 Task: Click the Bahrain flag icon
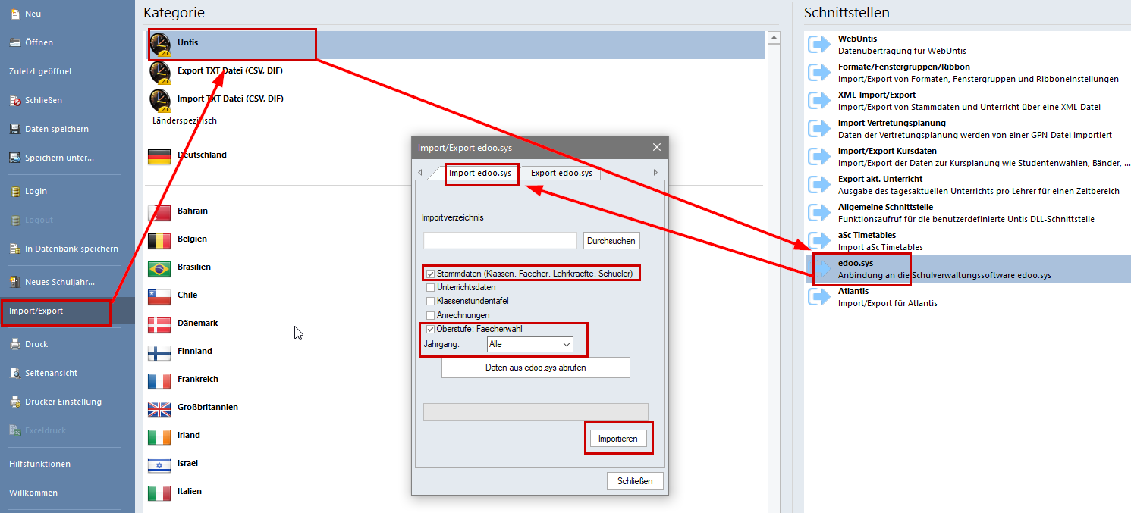coord(159,213)
